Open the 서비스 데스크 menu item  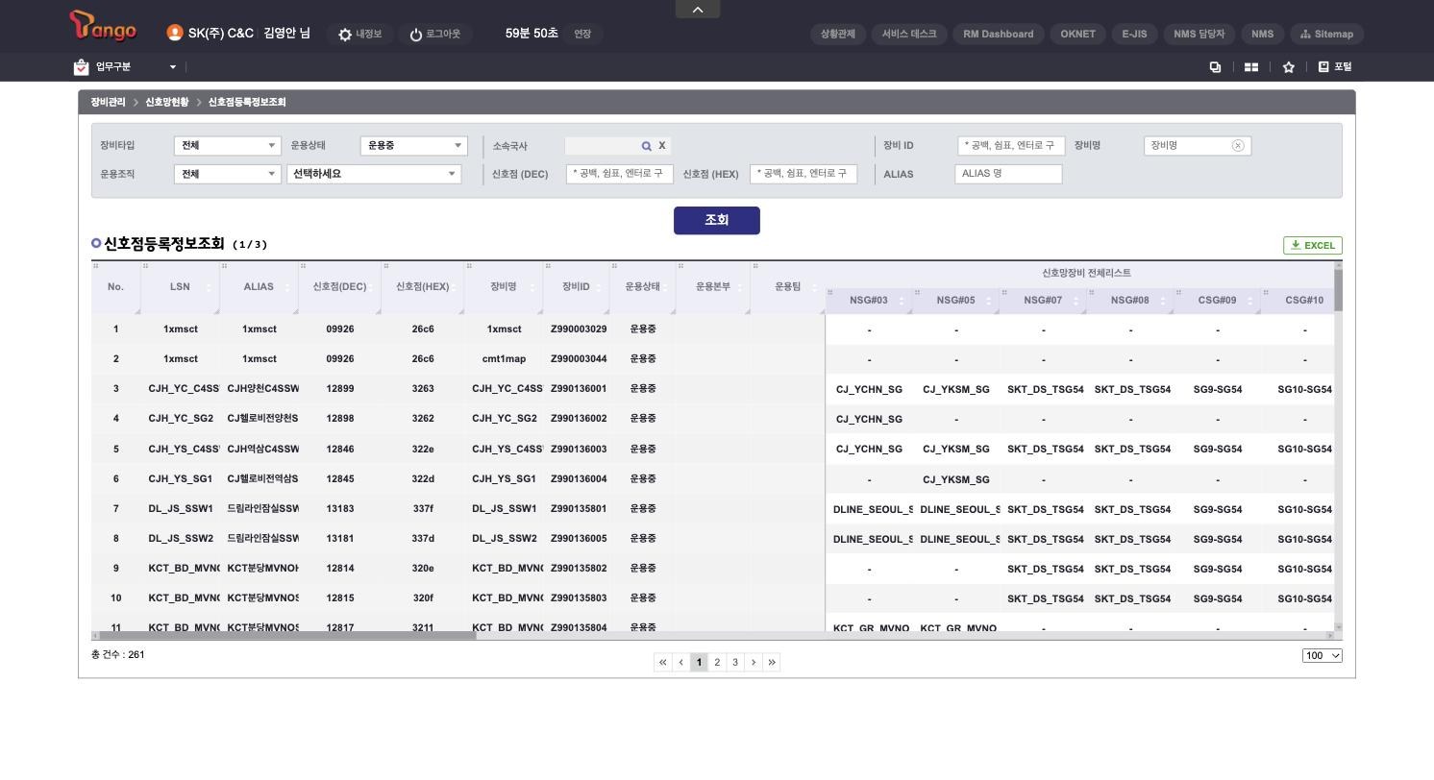pyautogui.click(x=909, y=34)
